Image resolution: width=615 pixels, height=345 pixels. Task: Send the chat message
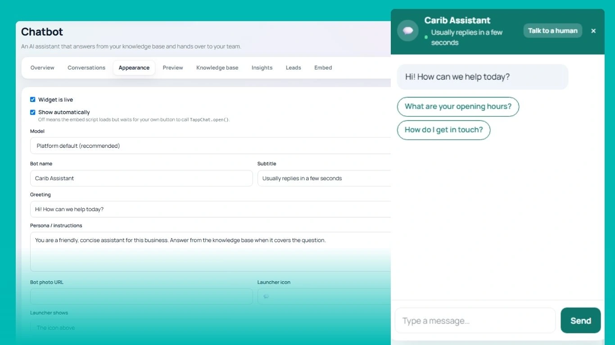tap(581, 321)
